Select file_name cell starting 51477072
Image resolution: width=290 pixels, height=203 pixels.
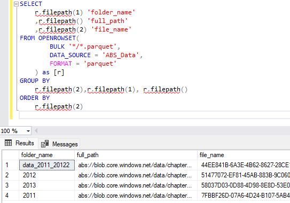pos(244,175)
